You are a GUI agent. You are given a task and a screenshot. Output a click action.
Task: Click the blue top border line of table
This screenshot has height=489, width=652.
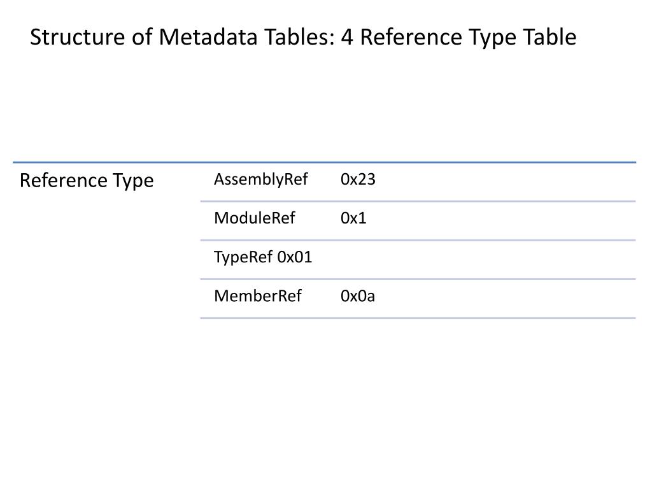pos(324,162)
